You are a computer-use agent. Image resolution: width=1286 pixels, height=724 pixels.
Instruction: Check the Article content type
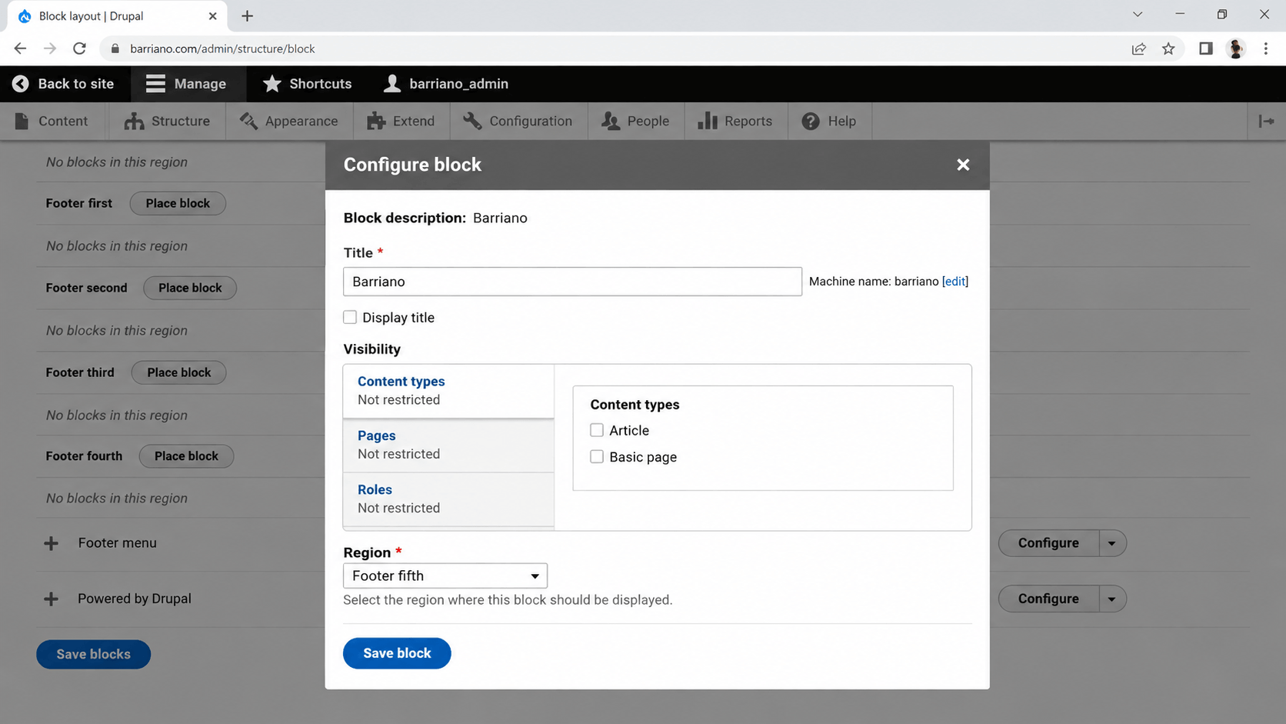597,430
